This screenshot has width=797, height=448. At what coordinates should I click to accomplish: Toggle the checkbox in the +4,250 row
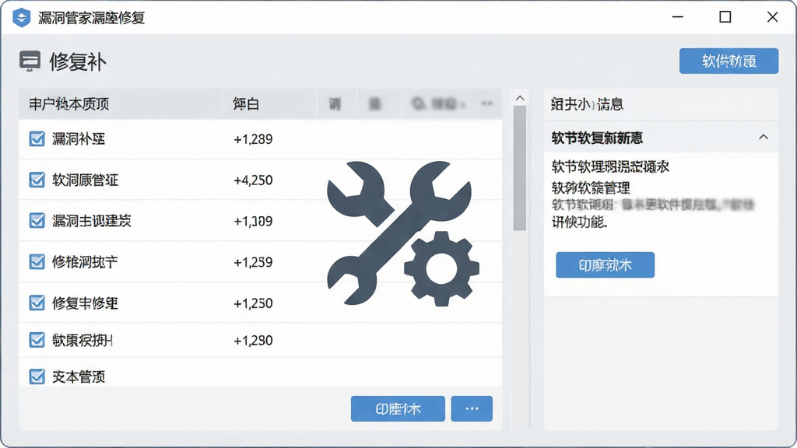37,180
